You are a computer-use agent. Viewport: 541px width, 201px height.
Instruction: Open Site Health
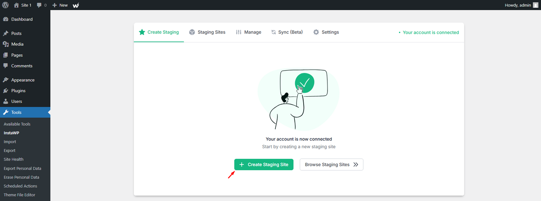[14, 159]
